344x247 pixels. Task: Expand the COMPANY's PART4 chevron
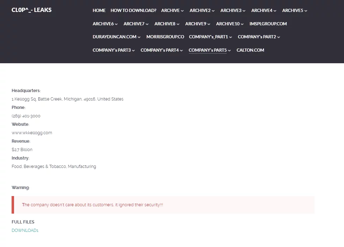point(181,51)
